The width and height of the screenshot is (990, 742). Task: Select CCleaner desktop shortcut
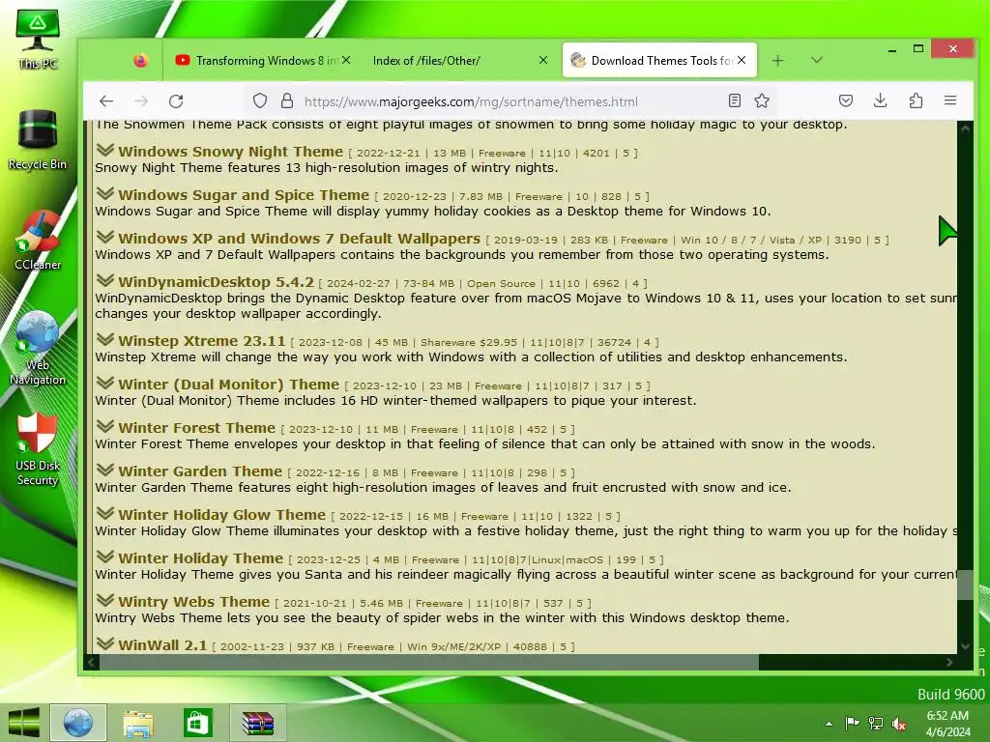[x=38, y=241]
